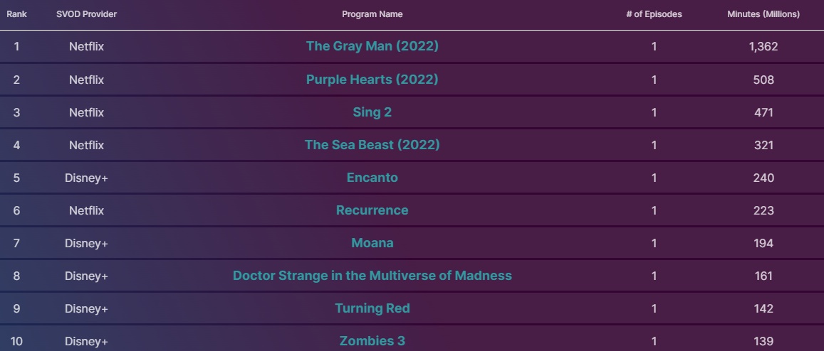Viewport: 824px width, 351px height.
Task: Click Netflix provider in rank 1 row
Action: [86, 47]
